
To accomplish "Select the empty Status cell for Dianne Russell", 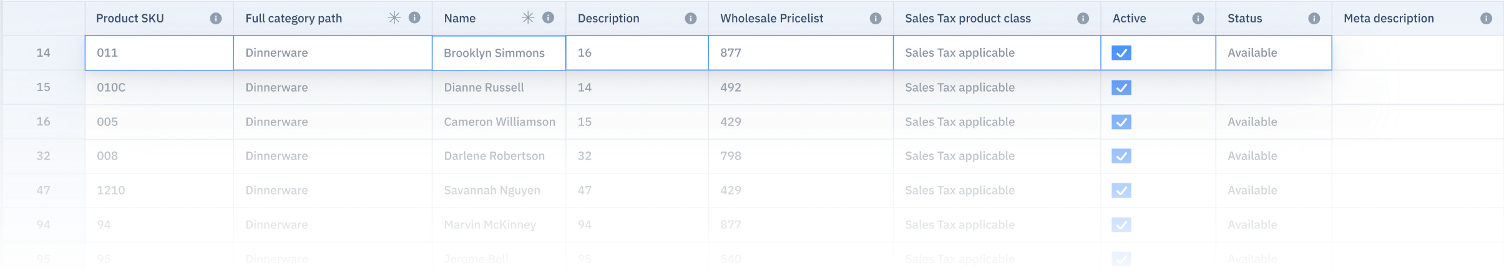I will point(1273,87).
